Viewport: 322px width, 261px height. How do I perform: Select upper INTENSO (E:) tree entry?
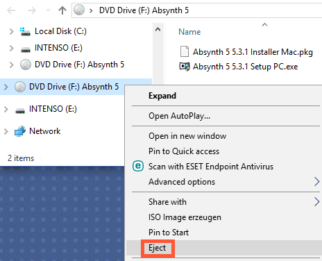pyautogui.click(x=58, y=48)
